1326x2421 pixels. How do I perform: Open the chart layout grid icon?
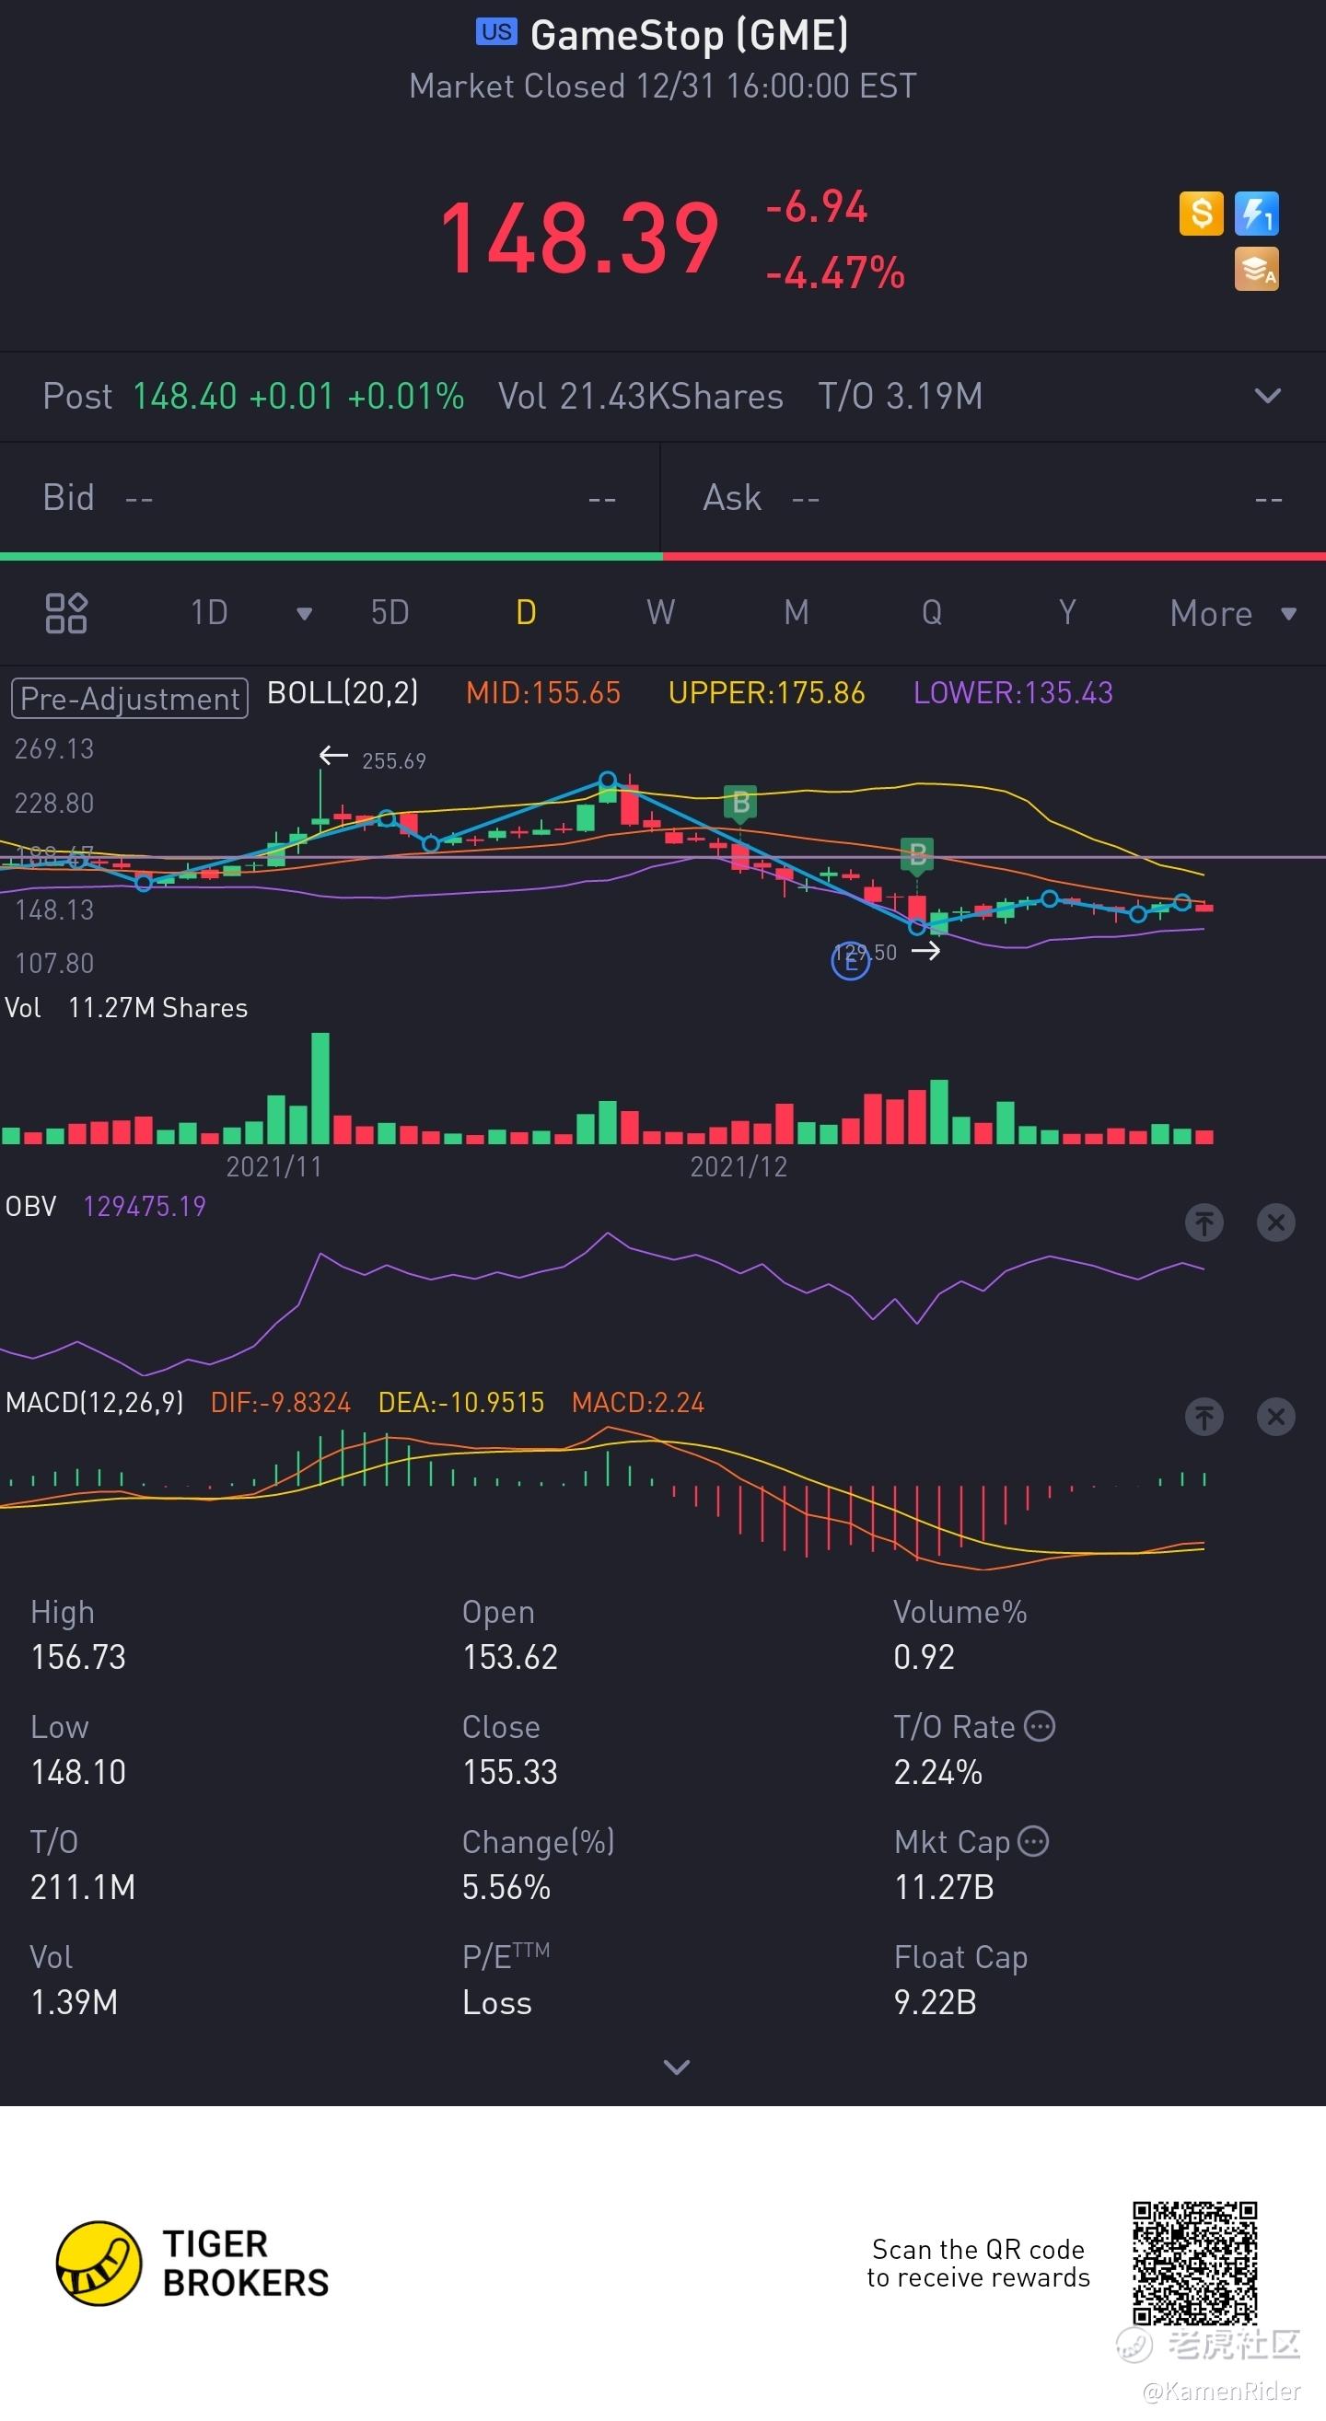[x=65, y=613]
